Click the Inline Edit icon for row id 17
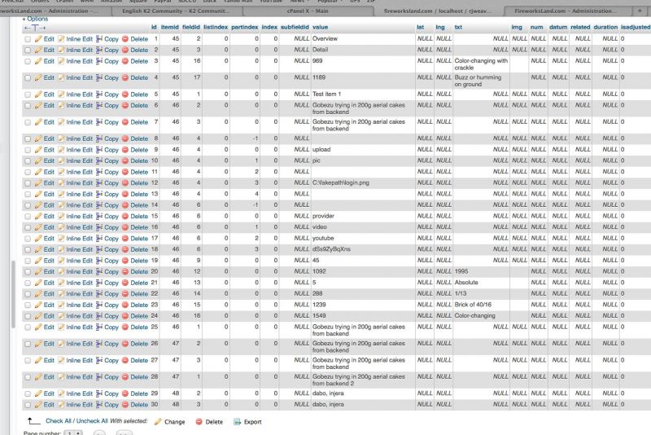 pyautogui.click(x=61, y=239)
